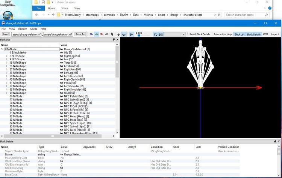Toggle animation Loop icon
This screenshot has width=282, height=178.
click(156, 34)
